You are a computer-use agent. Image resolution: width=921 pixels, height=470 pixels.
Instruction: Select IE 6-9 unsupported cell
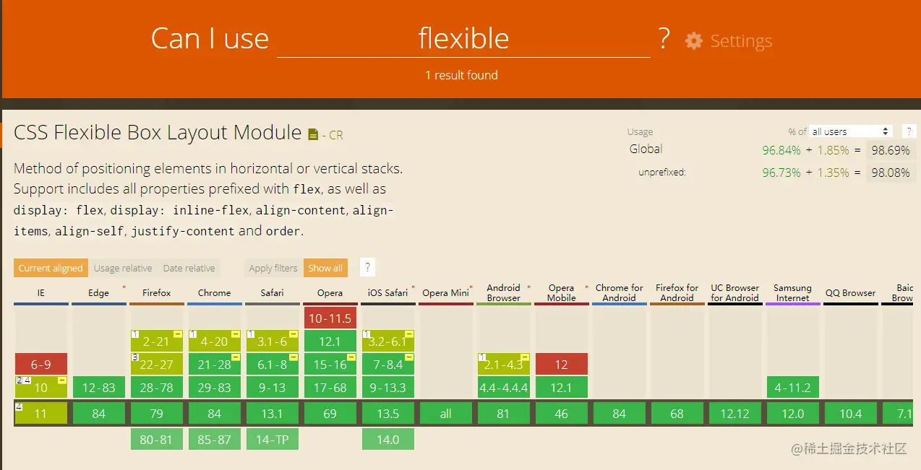click(41, 364)
